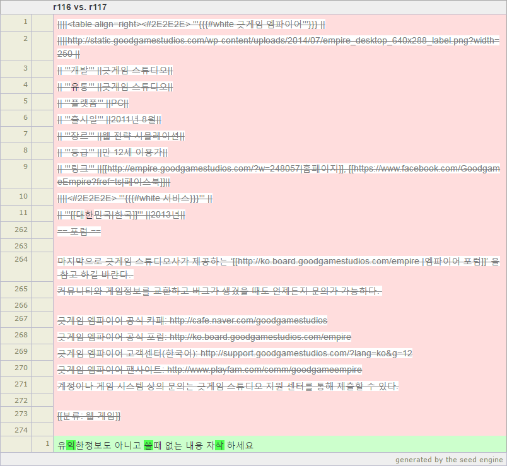Viewport: 507px width, 466px height.
Task: Click deleted line 4 reading '''유통'''
Action: (x=115, y=86)
